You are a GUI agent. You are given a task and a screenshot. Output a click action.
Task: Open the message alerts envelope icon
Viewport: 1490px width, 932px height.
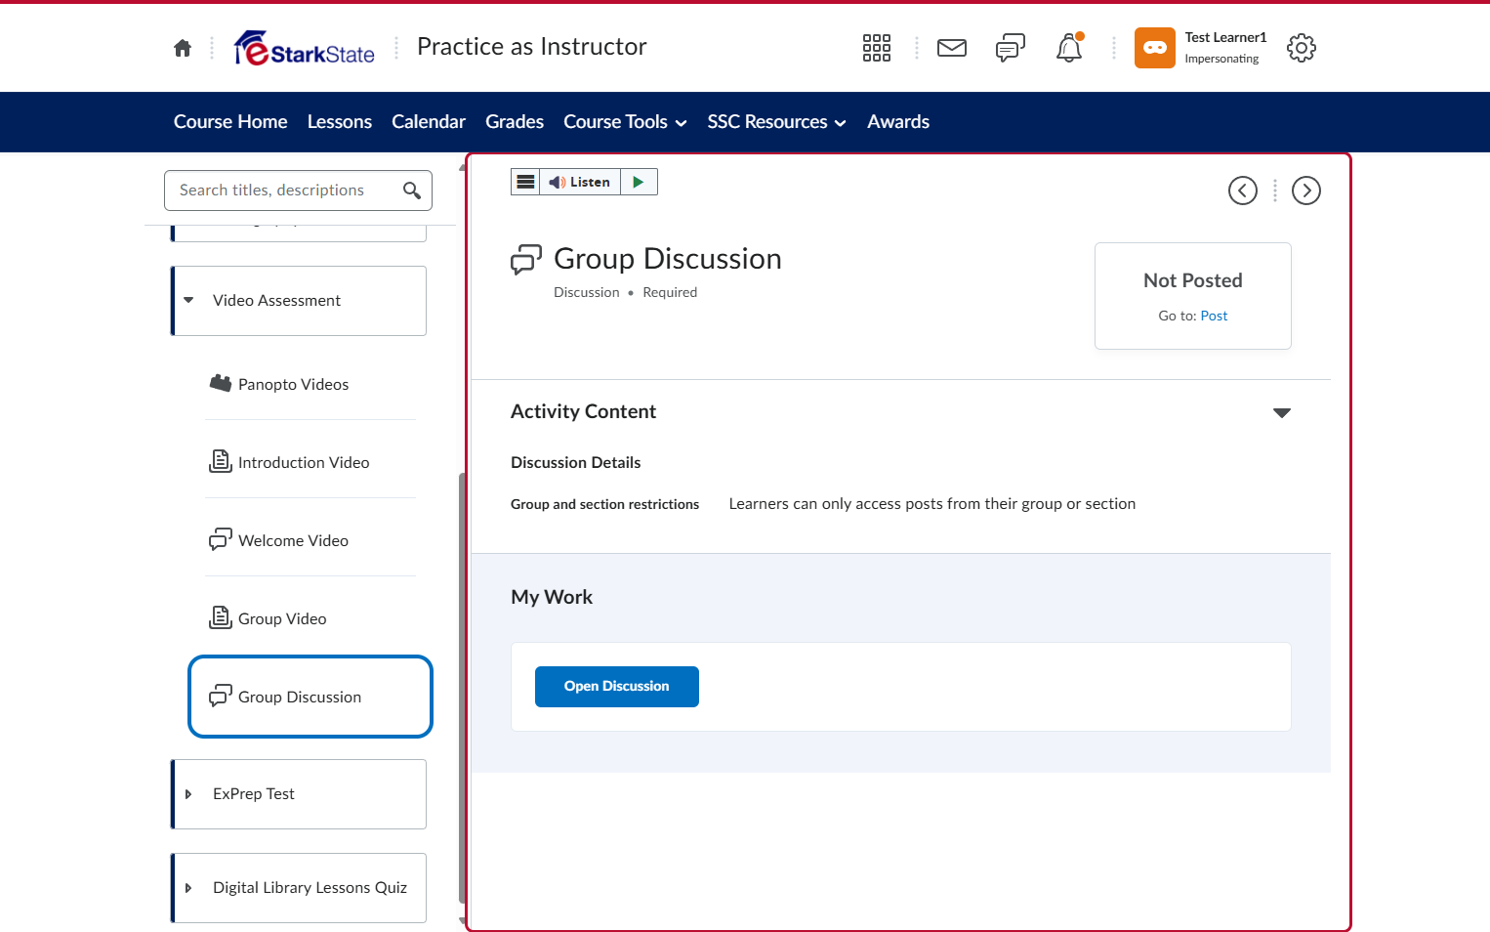click(x=952, y=48)
